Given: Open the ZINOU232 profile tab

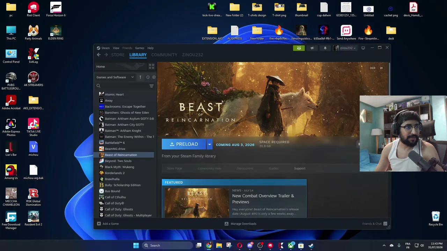Looking at the screenshot, I should pos(192,55).
